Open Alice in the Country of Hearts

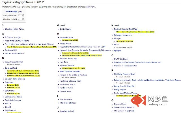pyautogui.click(x=17, y=41)
